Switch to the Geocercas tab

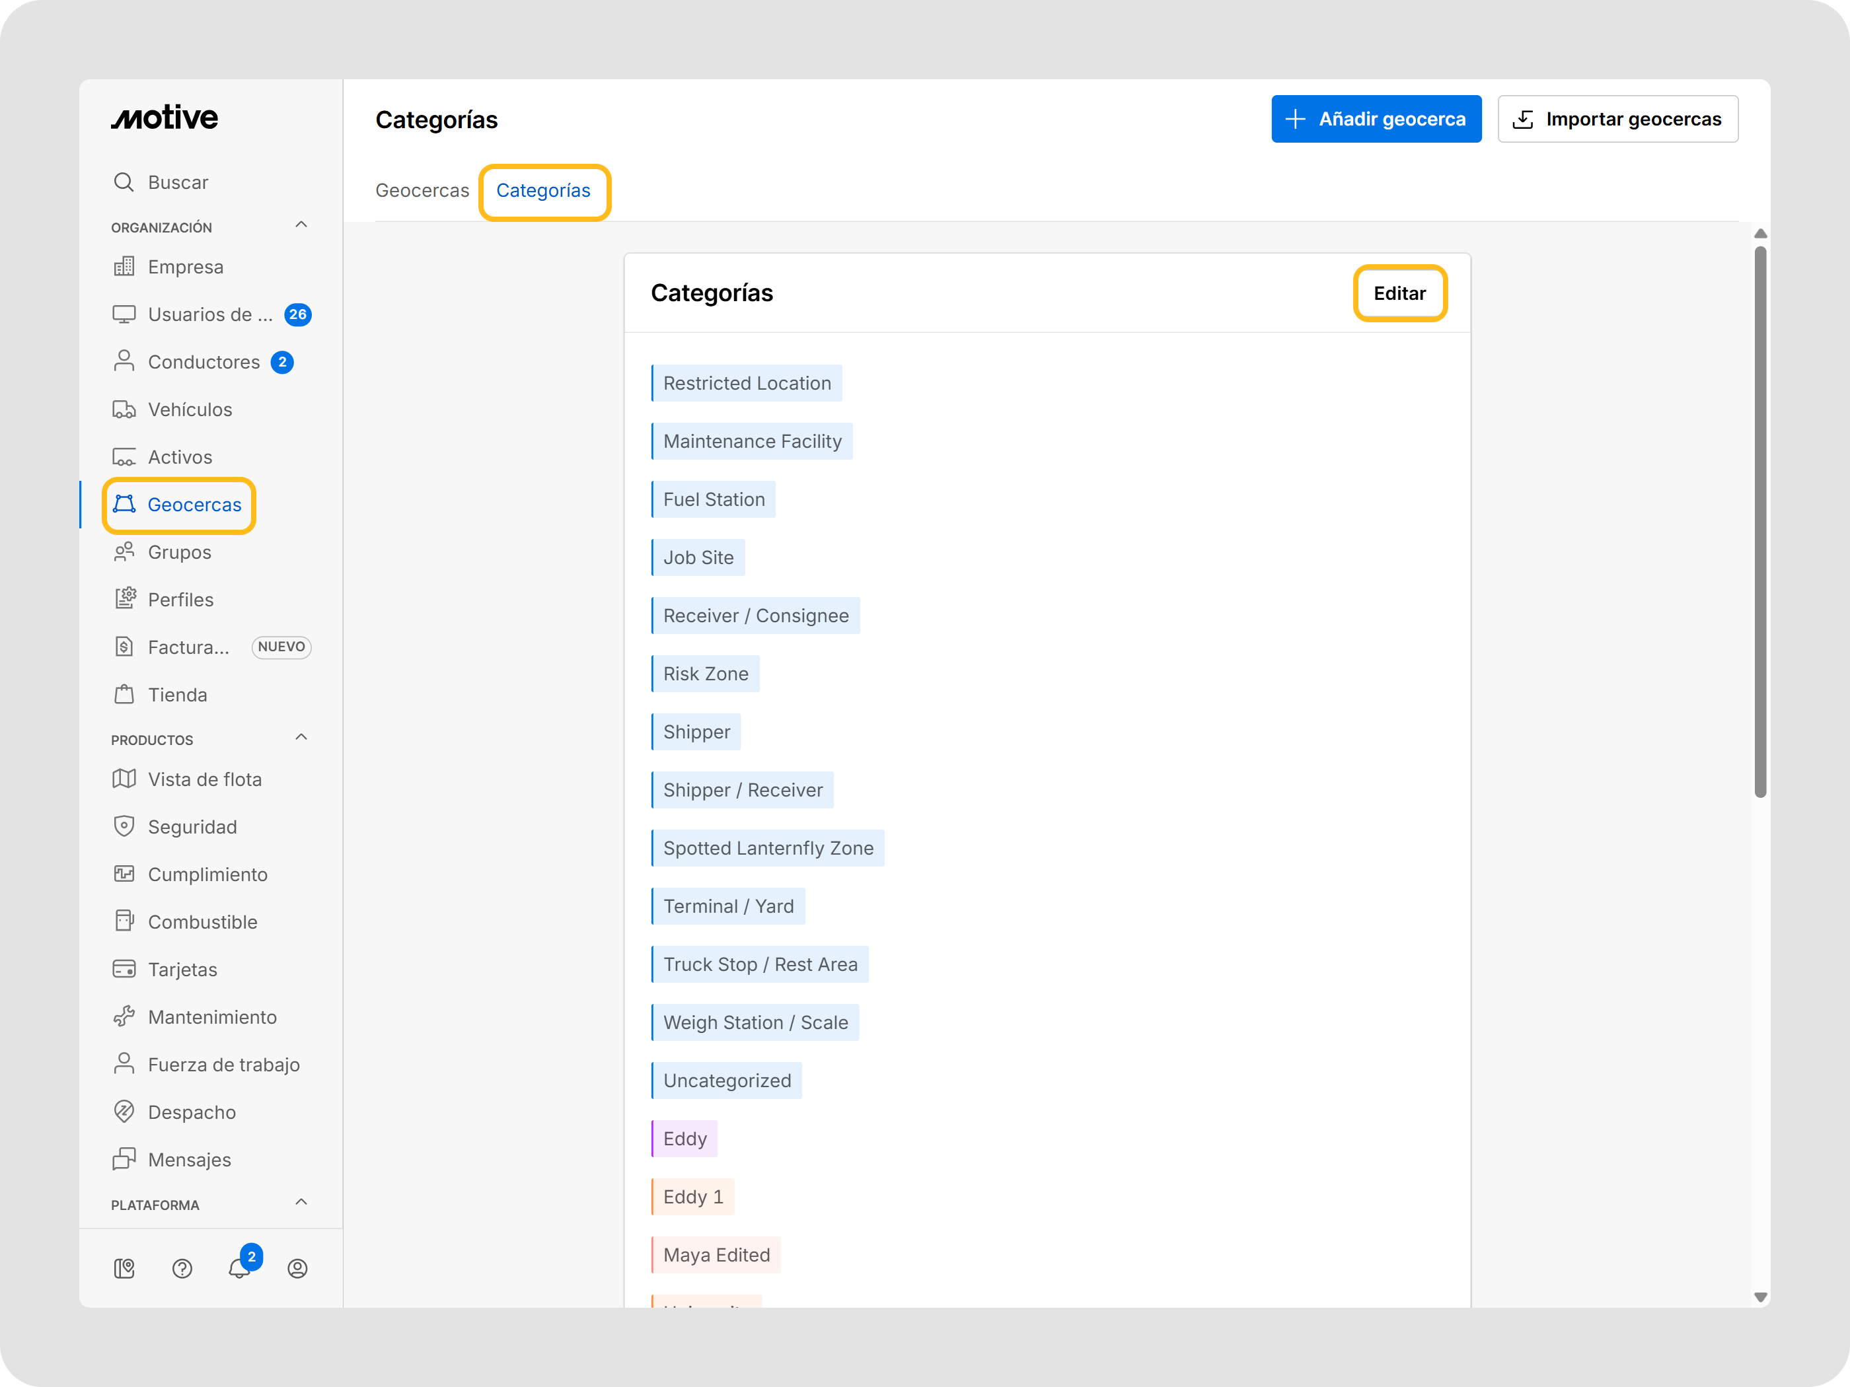click(x=422, y=191)
